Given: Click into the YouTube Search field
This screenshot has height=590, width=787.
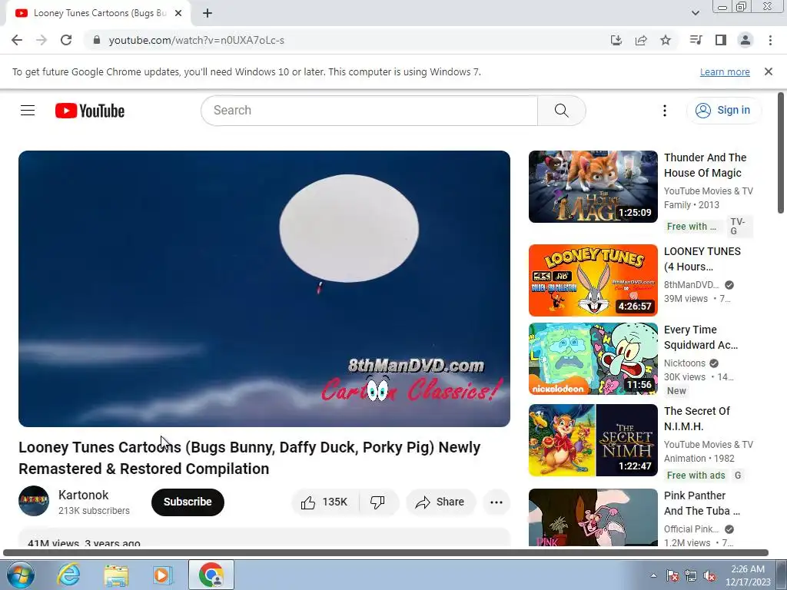Looking at the screenshot, I should coord(369,111).
